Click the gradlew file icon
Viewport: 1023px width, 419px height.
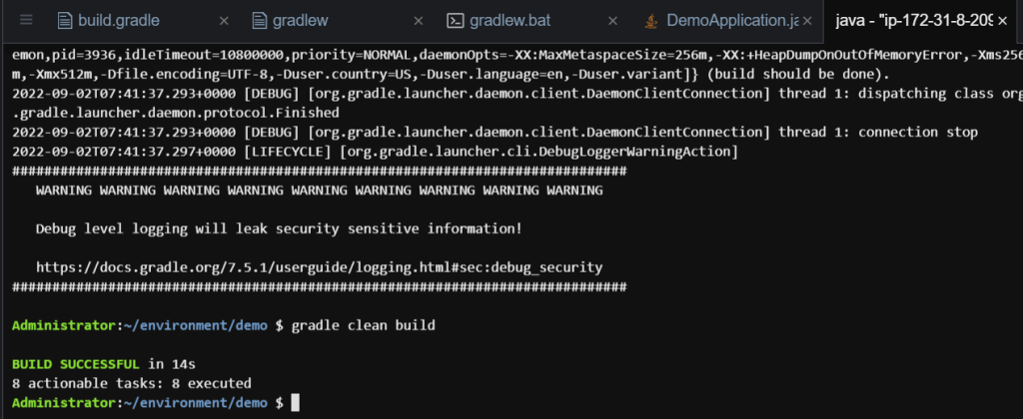(260, 20)
